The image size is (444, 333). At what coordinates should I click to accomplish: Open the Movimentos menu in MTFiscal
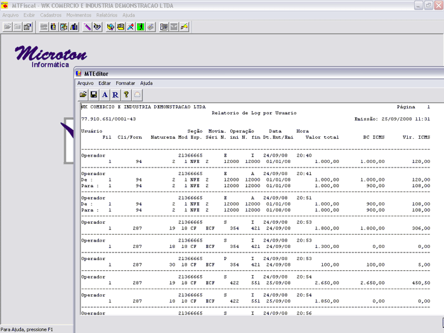click(x=79, y=15)
